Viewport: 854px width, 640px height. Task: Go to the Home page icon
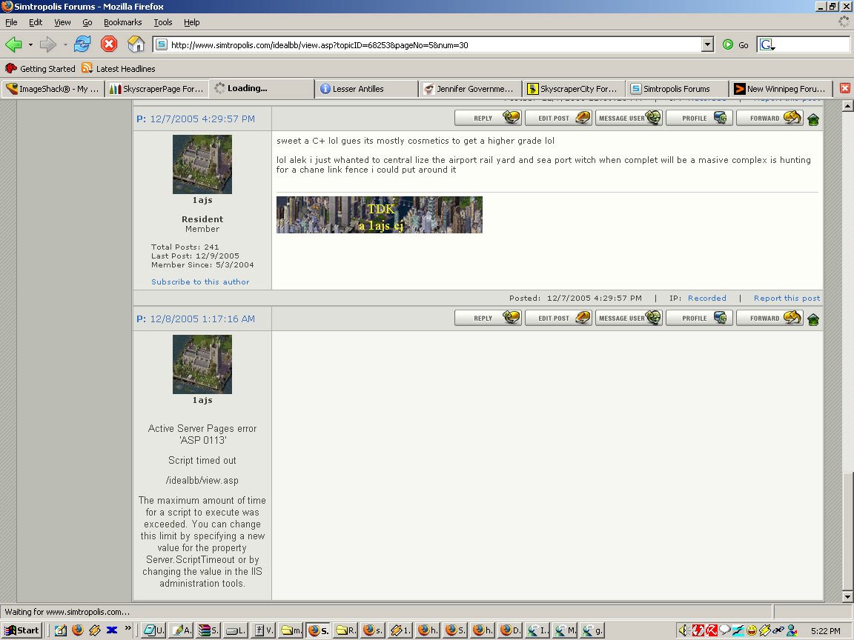pos(136,44)
